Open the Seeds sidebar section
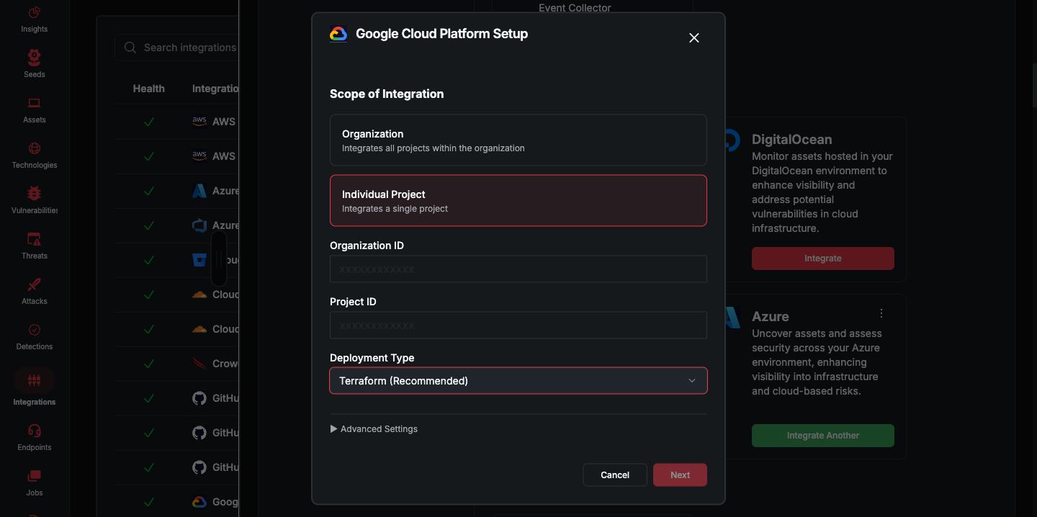 [x=34, y=63]
